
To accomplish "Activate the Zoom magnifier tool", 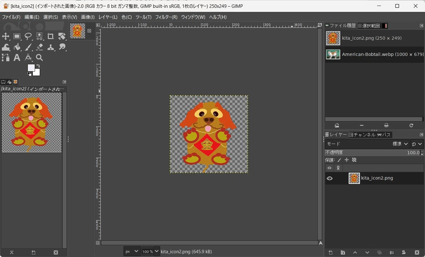I will pos(39,57).
